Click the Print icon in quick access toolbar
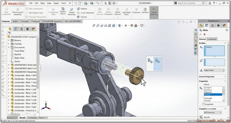The height and width of the screenshot is (123, 231). [x=86, y=3]
